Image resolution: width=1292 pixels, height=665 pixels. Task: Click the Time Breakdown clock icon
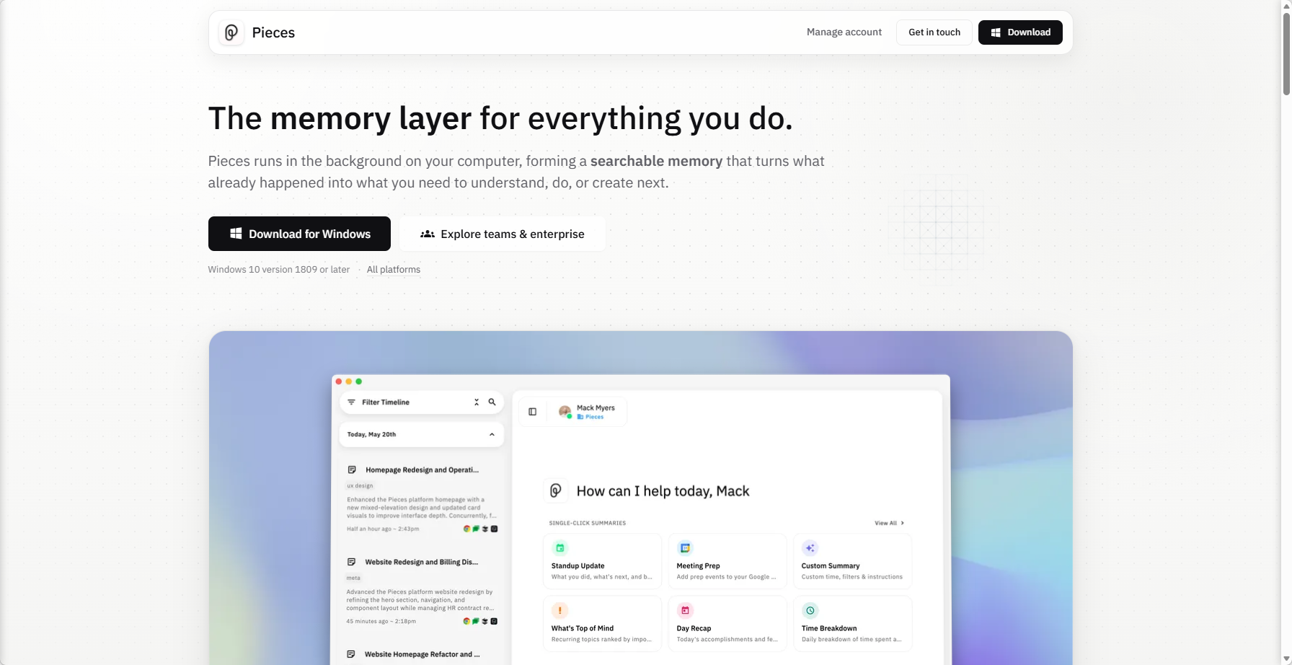click(810, 611)
